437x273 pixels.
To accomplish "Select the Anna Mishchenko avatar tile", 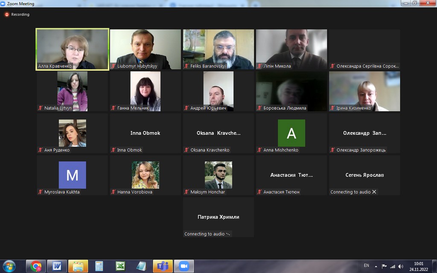I will (291, 133).
